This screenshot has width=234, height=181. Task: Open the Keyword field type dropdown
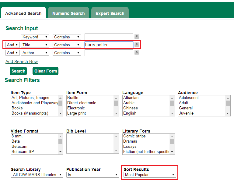coord(35,37)
